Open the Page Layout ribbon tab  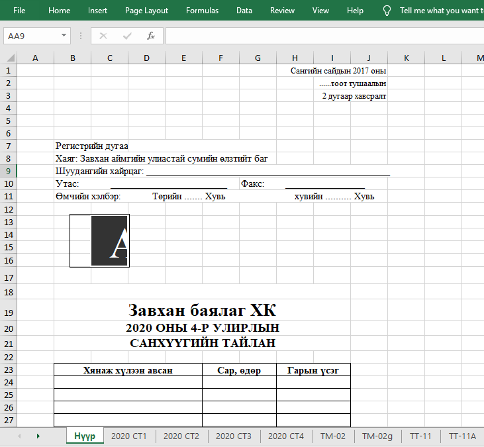[x=146, y=11]
